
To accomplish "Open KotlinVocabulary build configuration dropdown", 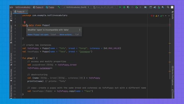I will click(x=76, y=7).
